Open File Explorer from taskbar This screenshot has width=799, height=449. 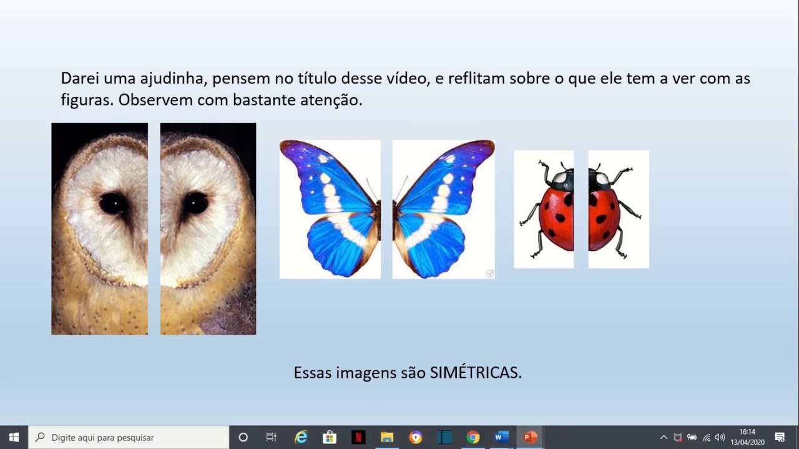click(x=387, y=437)
